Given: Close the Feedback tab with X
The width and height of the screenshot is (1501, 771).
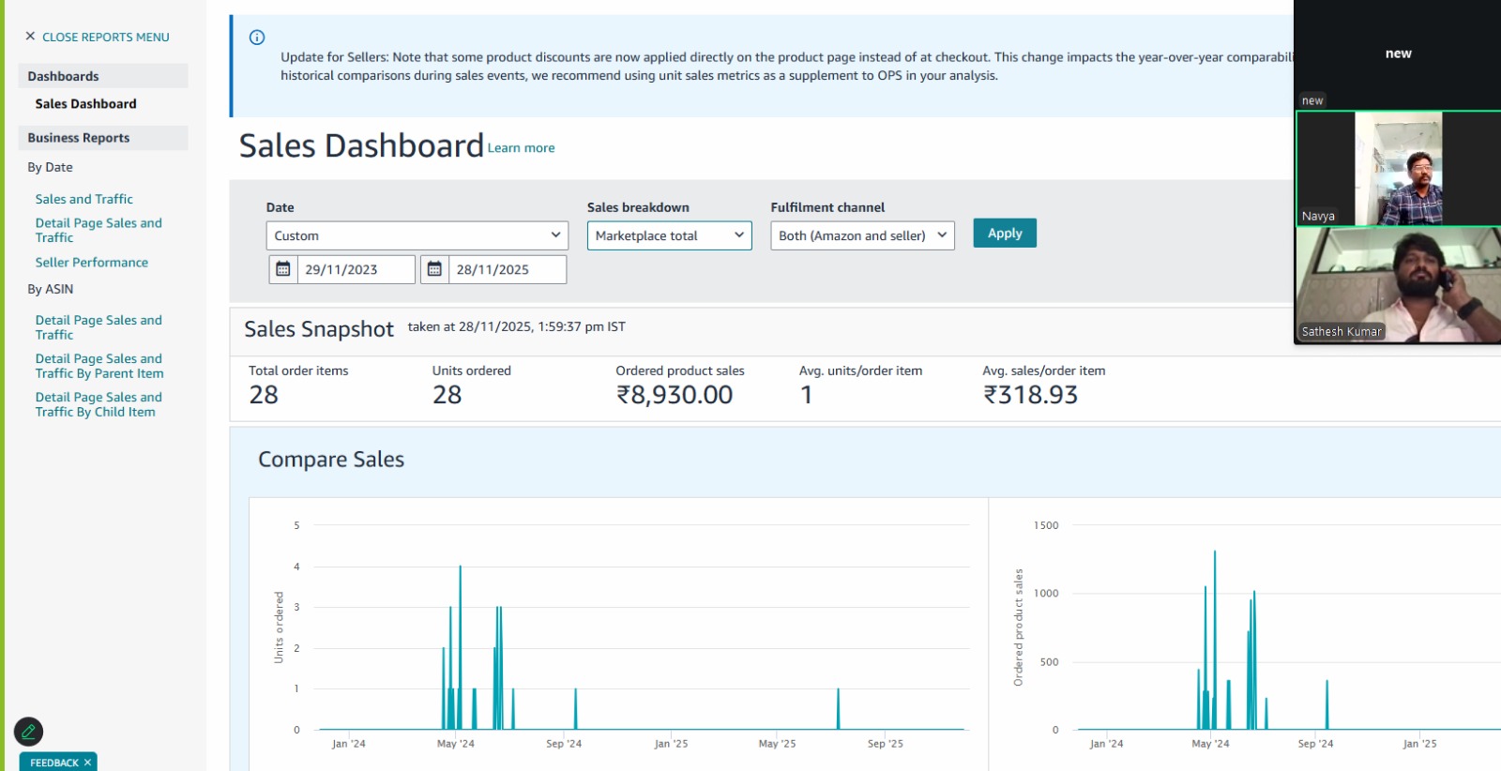Looking at the screenshot, I should pos(87,763).
